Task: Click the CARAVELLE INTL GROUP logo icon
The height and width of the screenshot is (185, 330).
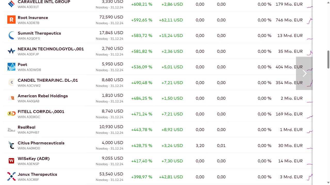Action: [11, 4]
